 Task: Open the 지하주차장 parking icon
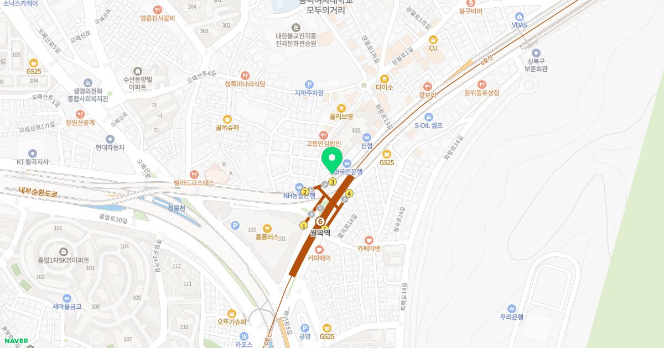309,84
